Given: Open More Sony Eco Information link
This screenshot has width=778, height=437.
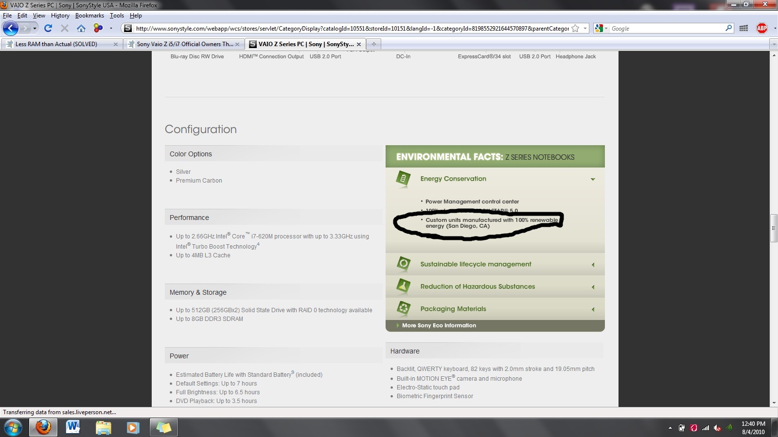Looking at the screenshot, I should pyautogui.click(x=439, y=326).
